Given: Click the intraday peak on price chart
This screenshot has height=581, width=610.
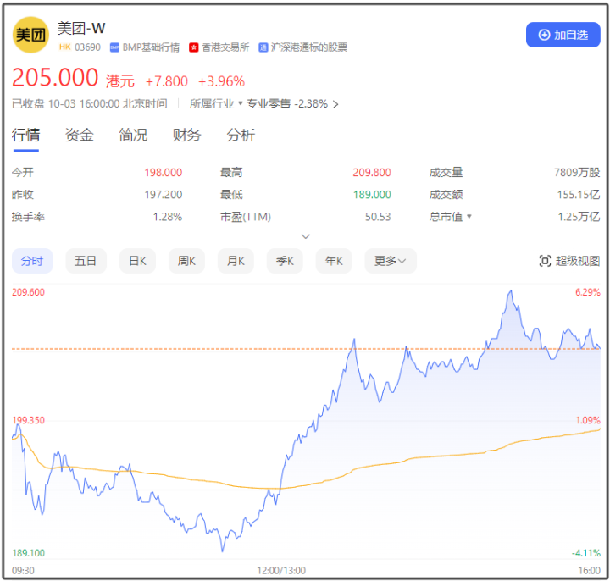Looking at the screenshot, I should [x=511, y=291].
